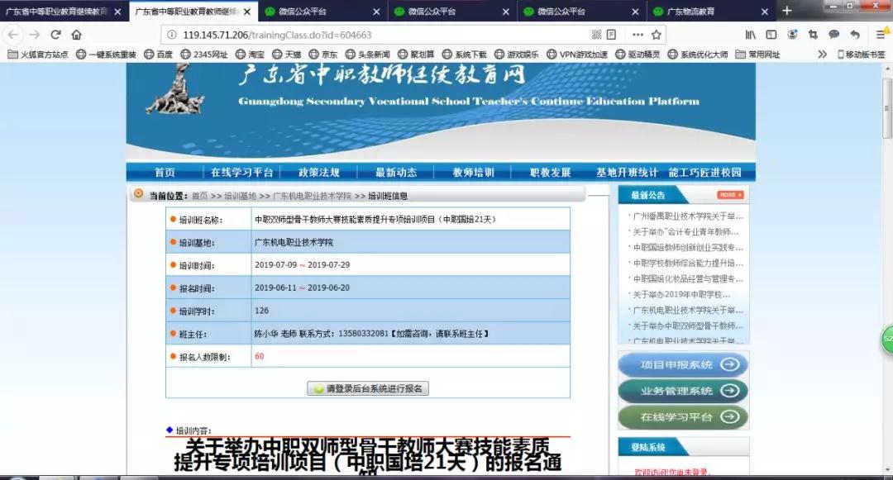
Task: Click the back arrow navigation button
Action: tap(12, 35)
